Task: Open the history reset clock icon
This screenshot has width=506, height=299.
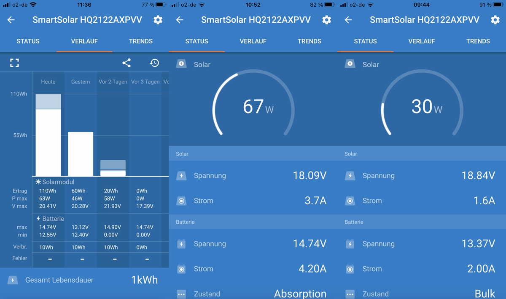Action: coord(154,63)
